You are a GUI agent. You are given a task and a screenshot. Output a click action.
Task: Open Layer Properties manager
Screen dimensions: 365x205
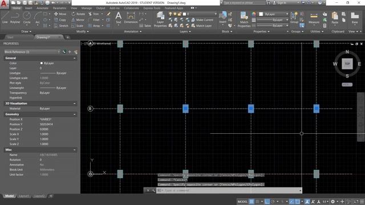160,19
